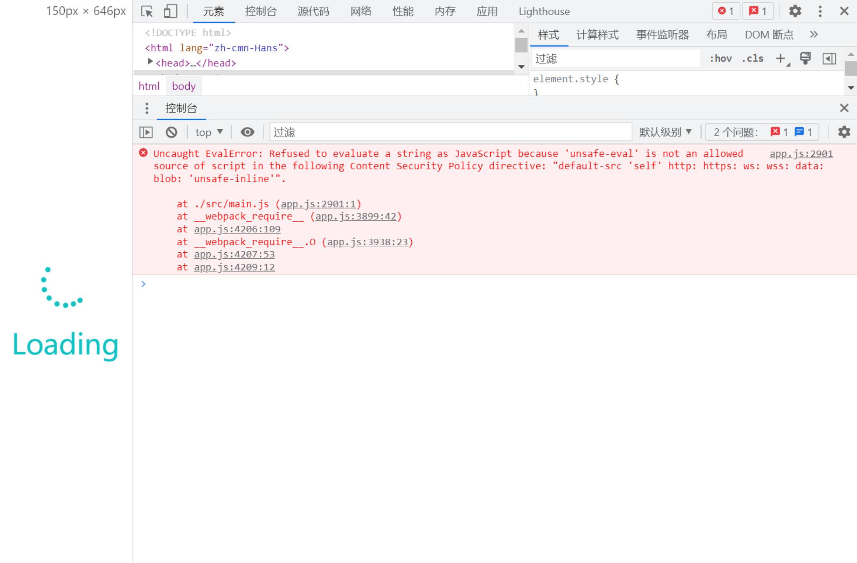Screen dimensions: 857x563
Task: Click the console 过滤 filter input
Action: point(448,132)
